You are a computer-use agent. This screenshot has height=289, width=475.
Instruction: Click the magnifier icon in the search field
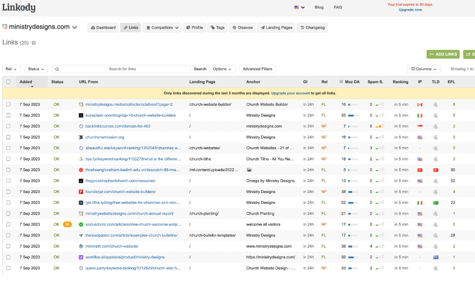tap(57, 69)
